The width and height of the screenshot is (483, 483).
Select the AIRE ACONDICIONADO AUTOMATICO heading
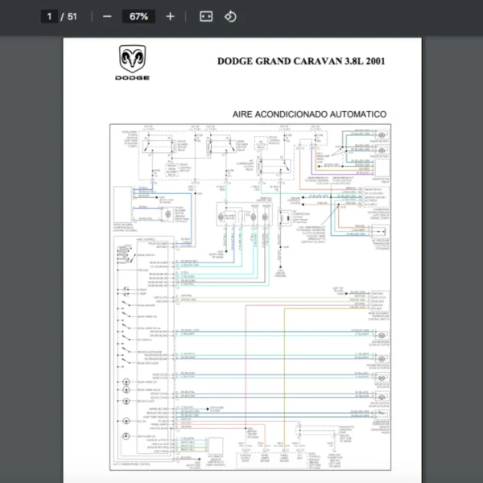pyautogui.click(x=309, y=114)
